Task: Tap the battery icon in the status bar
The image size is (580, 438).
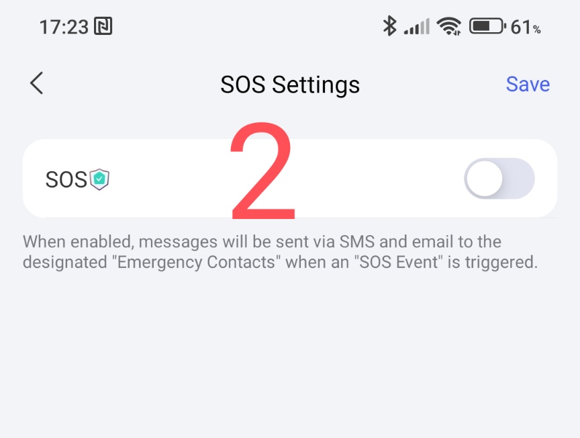Action: point(487,26)
